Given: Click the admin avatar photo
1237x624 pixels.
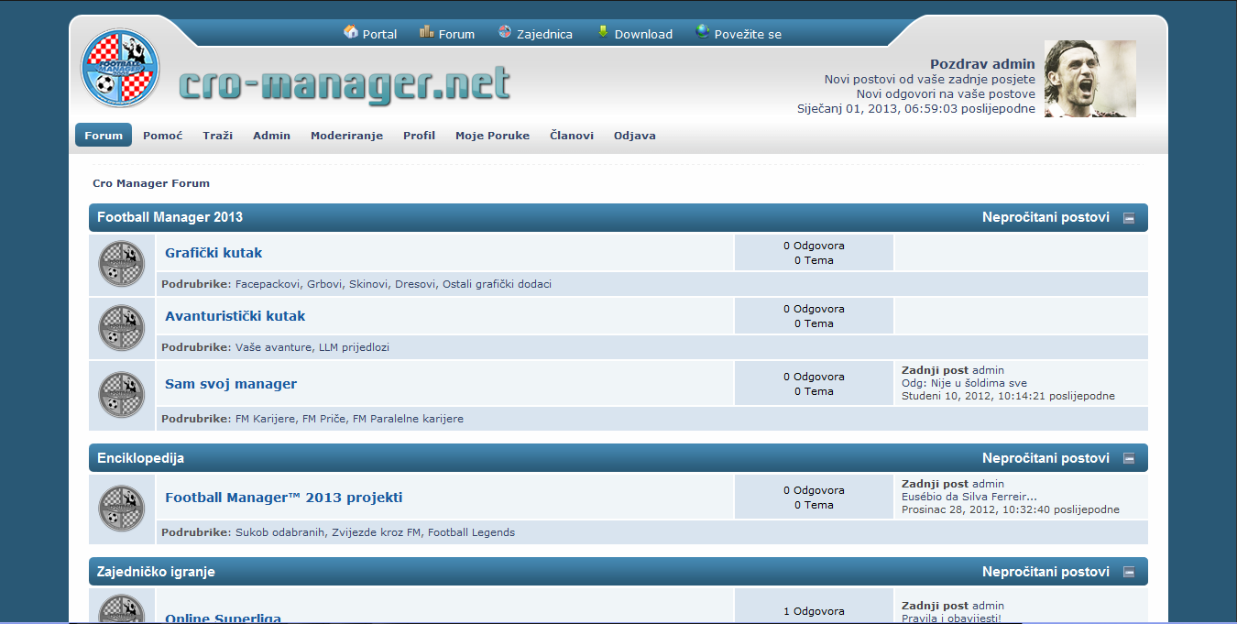Looking at the screenshot, I should point(1090,79).
